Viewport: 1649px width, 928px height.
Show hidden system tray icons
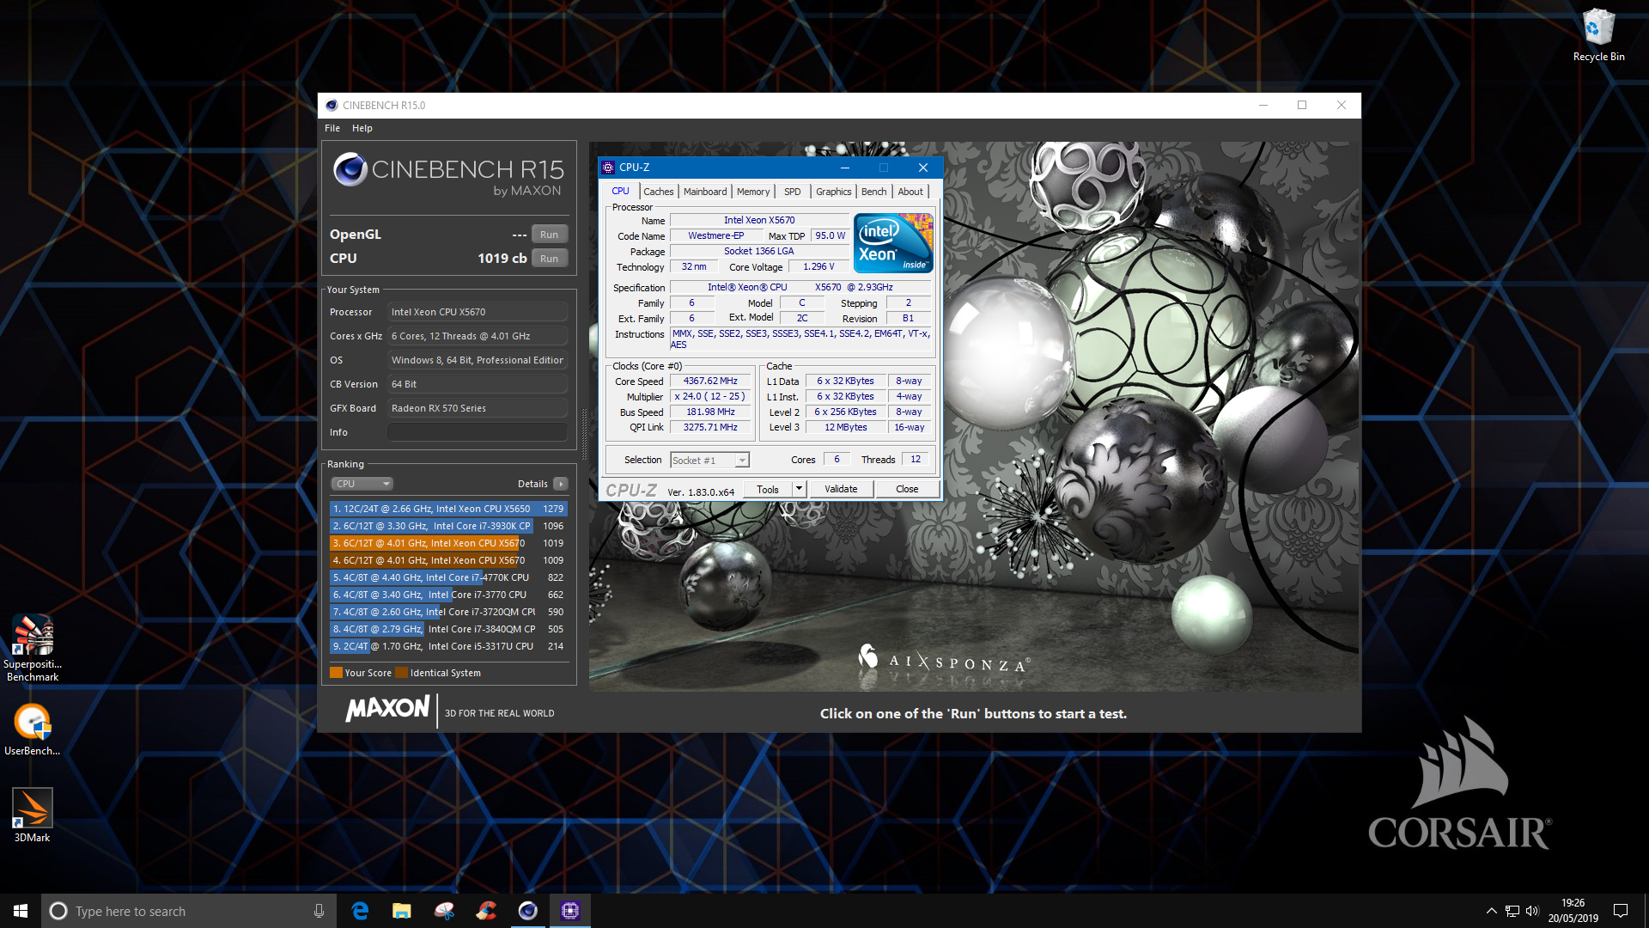click(x=1491, y=911)
